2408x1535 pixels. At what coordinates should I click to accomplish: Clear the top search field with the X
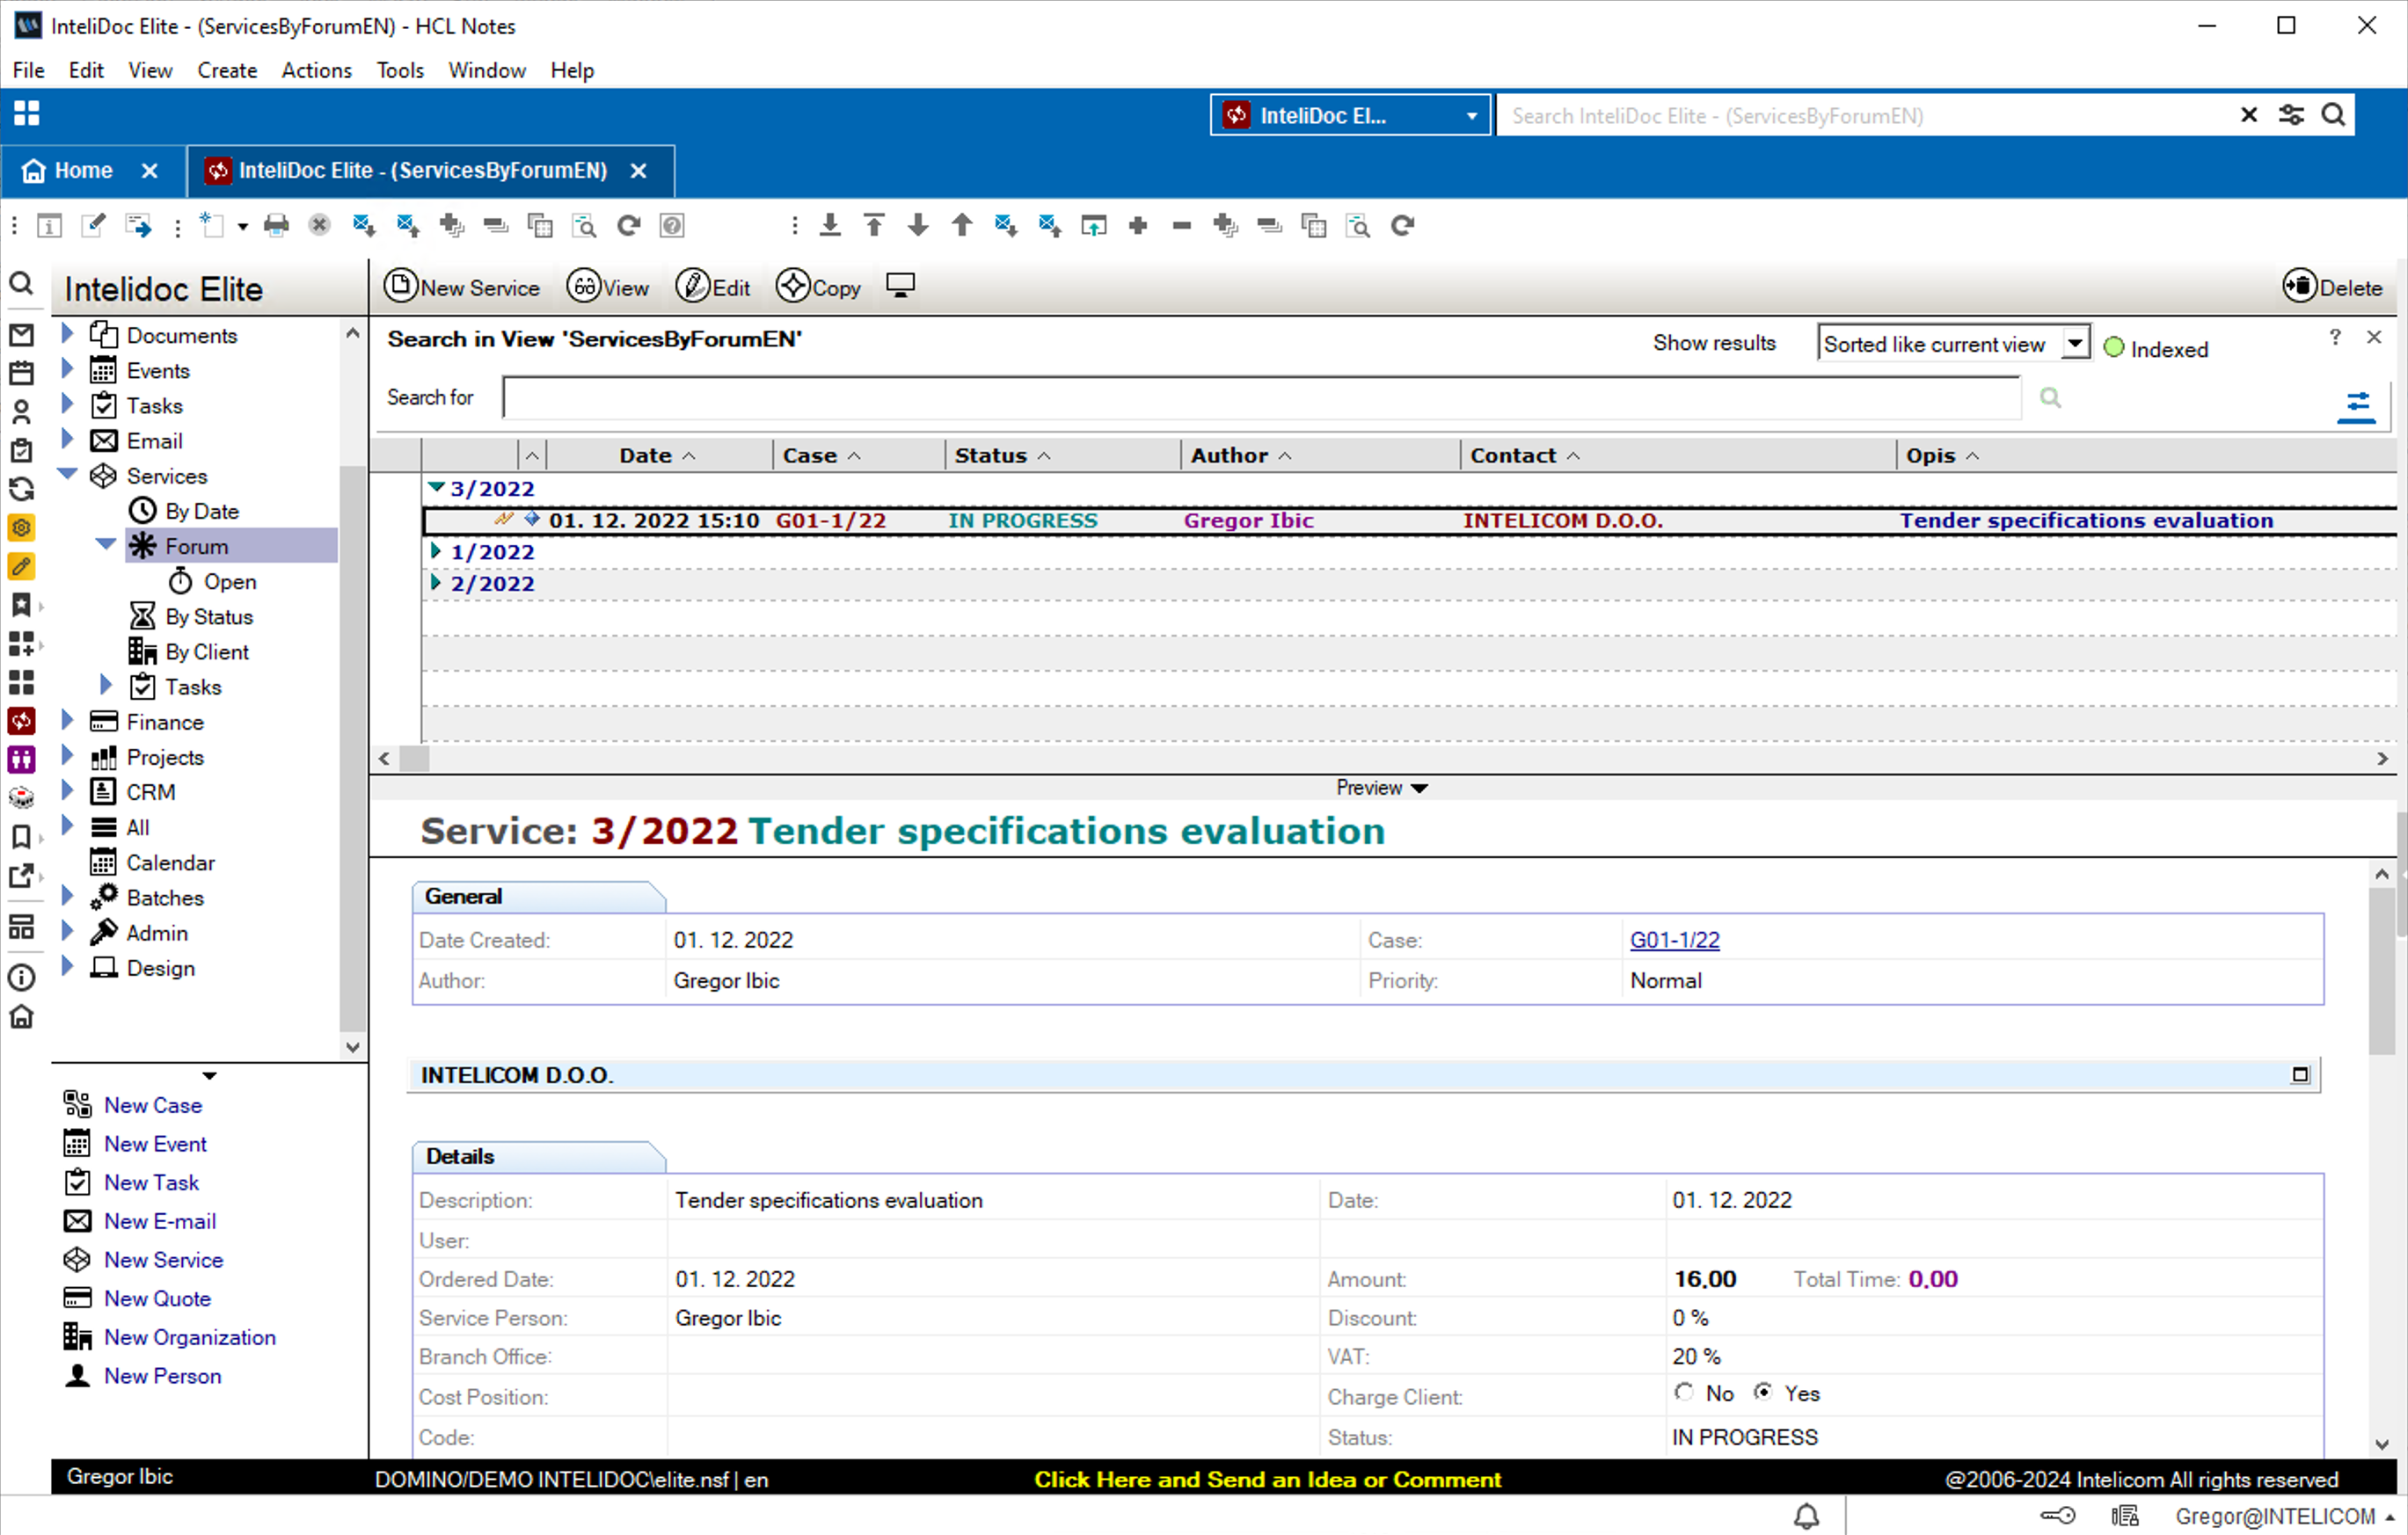pyautogui.click(x=2249, y=115)
